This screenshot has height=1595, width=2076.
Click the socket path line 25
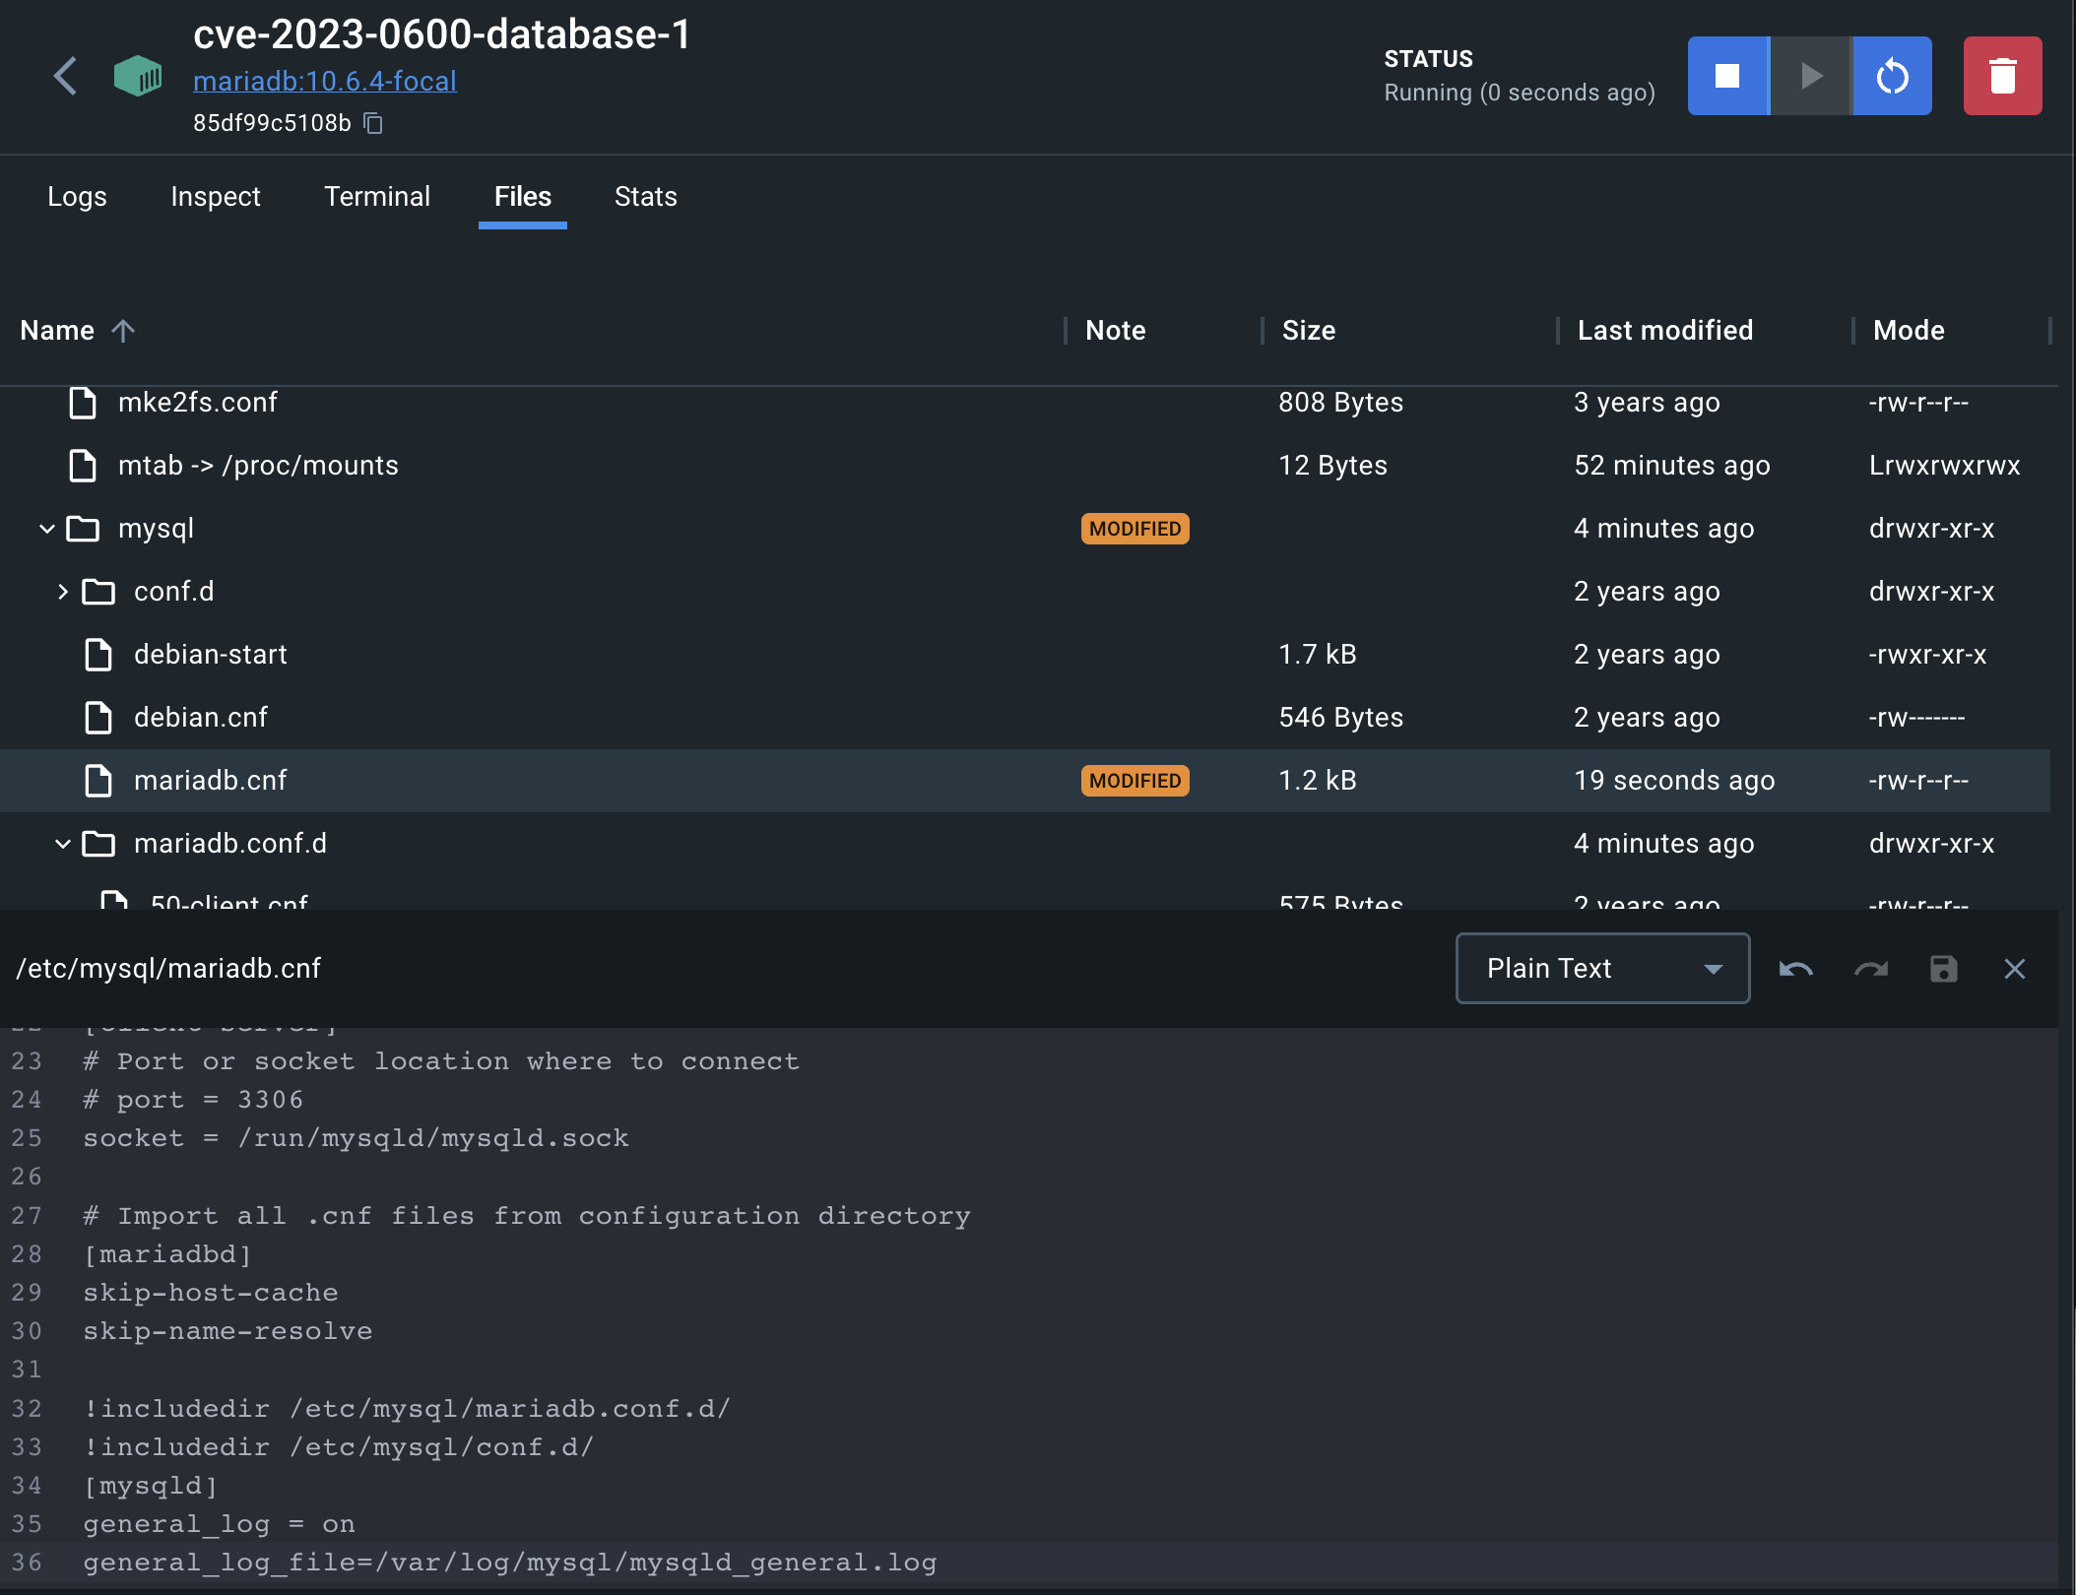tap(356, 1138)
